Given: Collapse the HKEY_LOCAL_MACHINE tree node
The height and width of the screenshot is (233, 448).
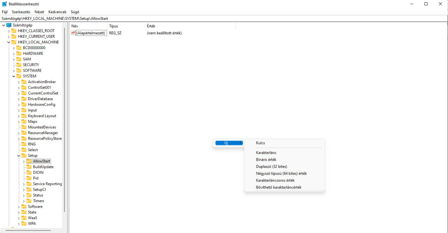Looking at the screenshot, I should [x=8, y=42].
